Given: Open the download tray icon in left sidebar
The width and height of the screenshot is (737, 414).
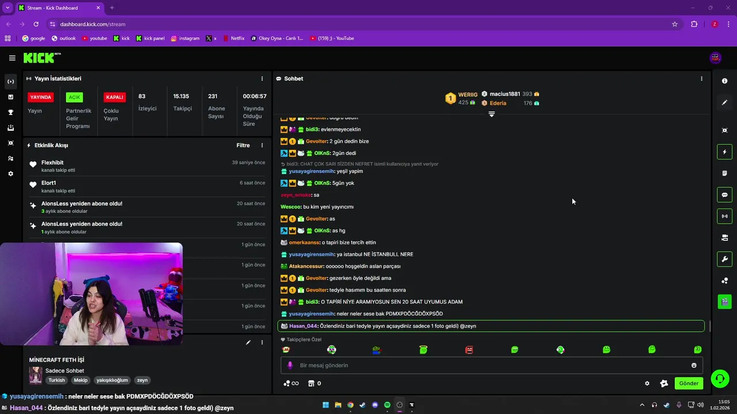Looking at the screenshot, I should point(10,128).
